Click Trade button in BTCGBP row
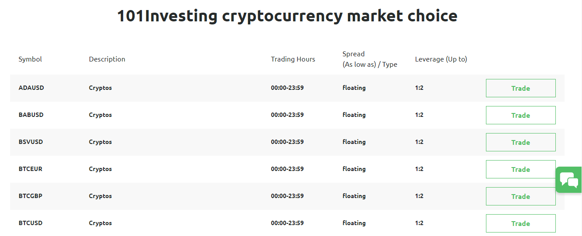Viewport: 582px width, 236px height. [x=520, y=196]
